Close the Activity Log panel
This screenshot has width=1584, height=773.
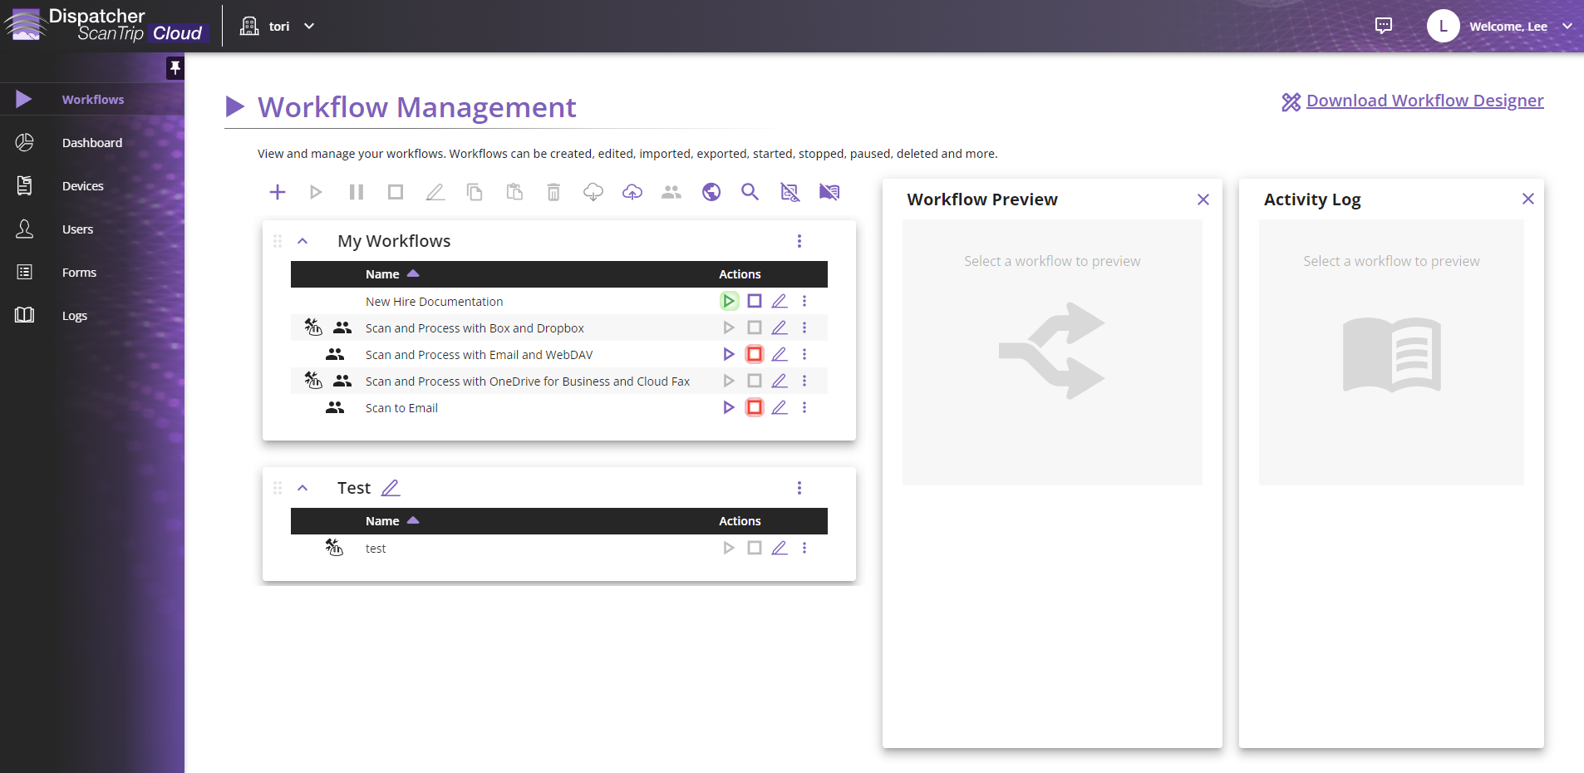click(x=1528, y=199)
